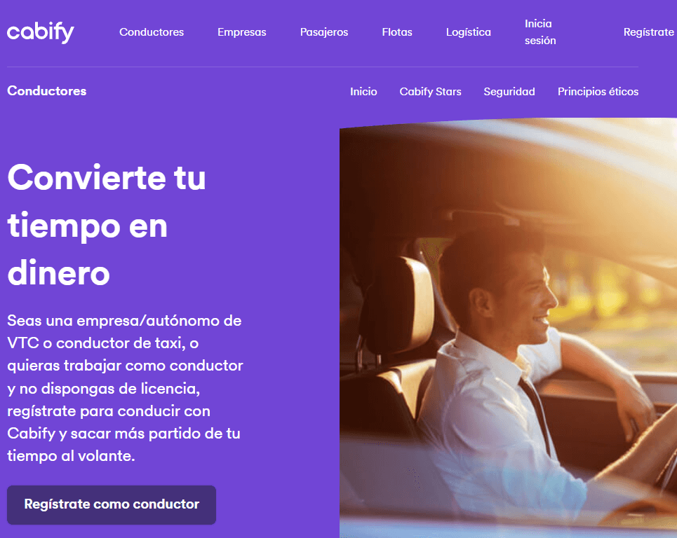Open the Logística menu item

(469, 32)
